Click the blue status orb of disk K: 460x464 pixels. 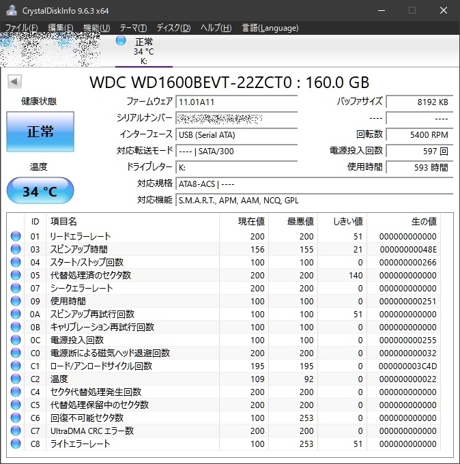[x=121, y=40]
